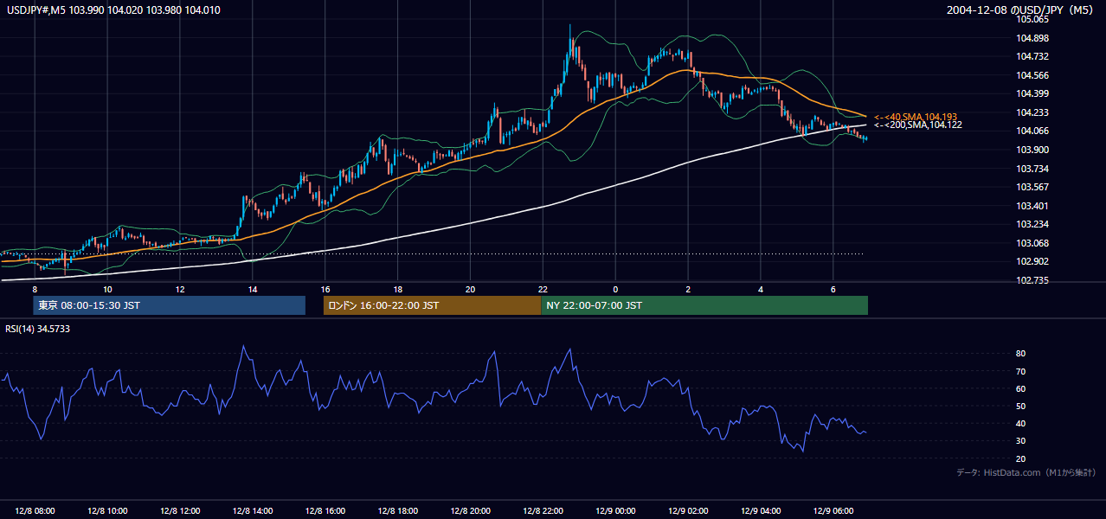Click the orange 40 SMA 104.193 label
Screen dimensions: 1106x519
pyautogui.click(x=917, y=116)
